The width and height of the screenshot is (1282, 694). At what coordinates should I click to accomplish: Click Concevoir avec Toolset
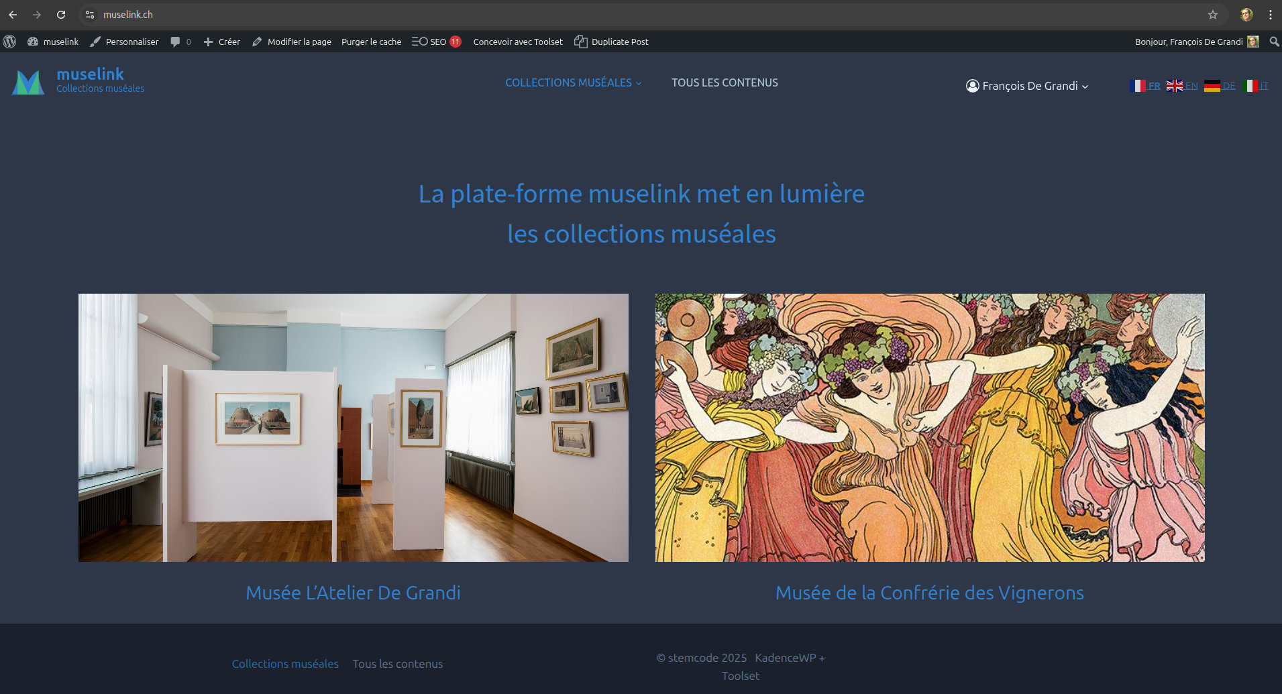pos(518,42)
